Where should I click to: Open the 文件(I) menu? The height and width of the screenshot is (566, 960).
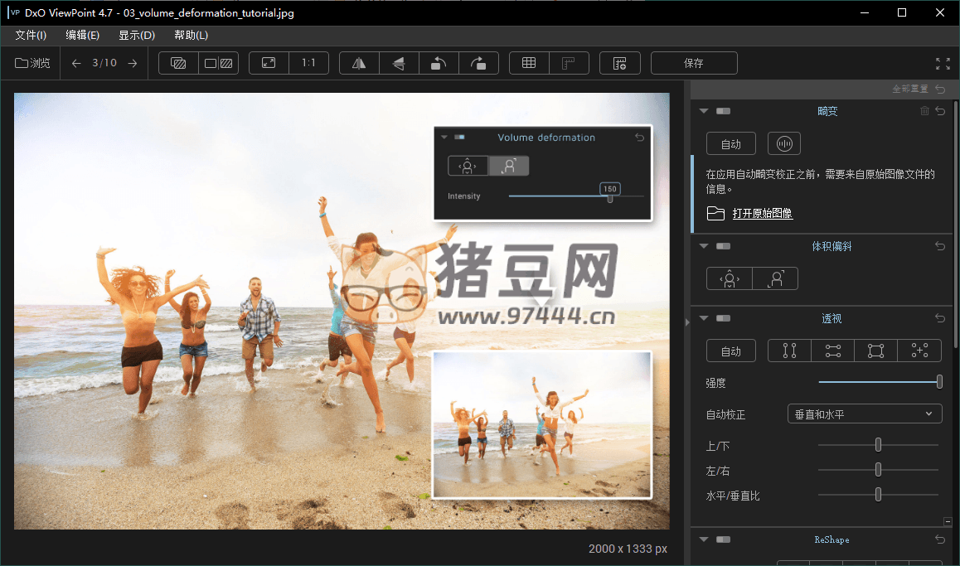click(x=31, y=35)
